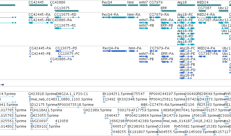This screenshot has height=136, width=231.
Task: Click the MED24 gene label
Action: (203, 2)
